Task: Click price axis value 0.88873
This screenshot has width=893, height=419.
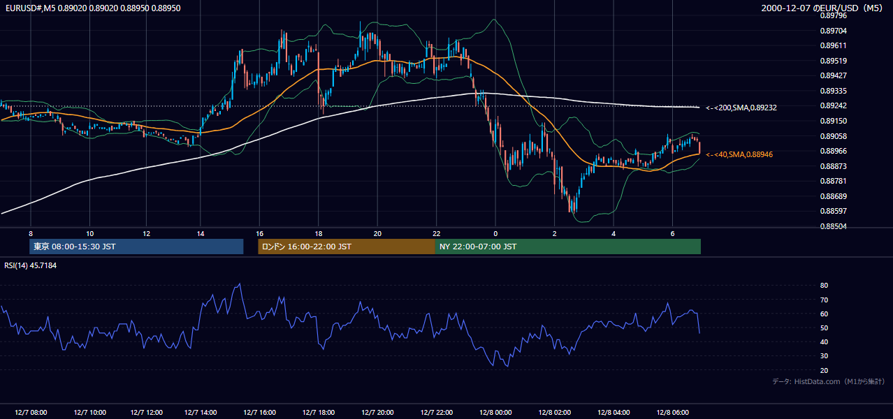Action: click(x=833, y=166)
